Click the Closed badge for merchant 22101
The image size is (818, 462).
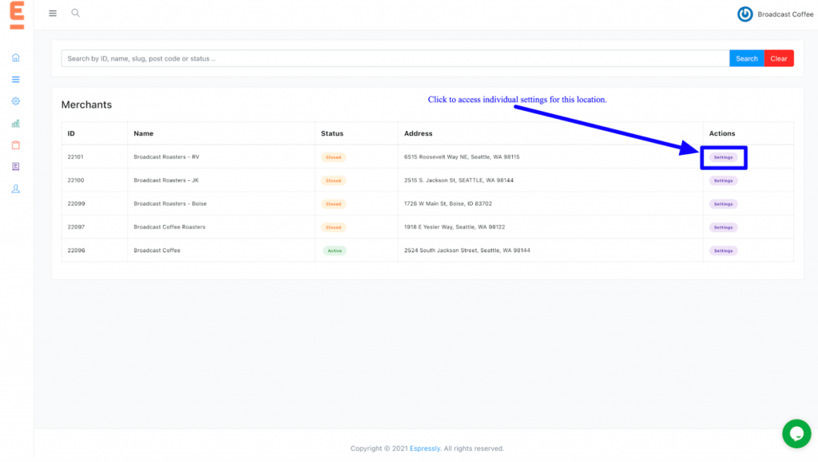tap(333, 157)
